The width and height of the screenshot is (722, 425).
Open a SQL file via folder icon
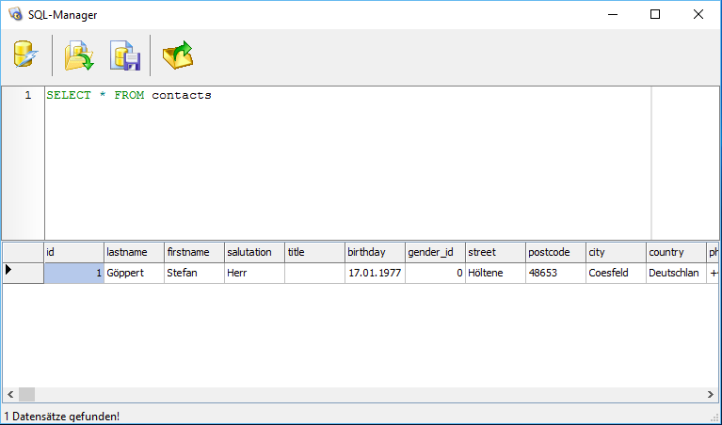78,56
